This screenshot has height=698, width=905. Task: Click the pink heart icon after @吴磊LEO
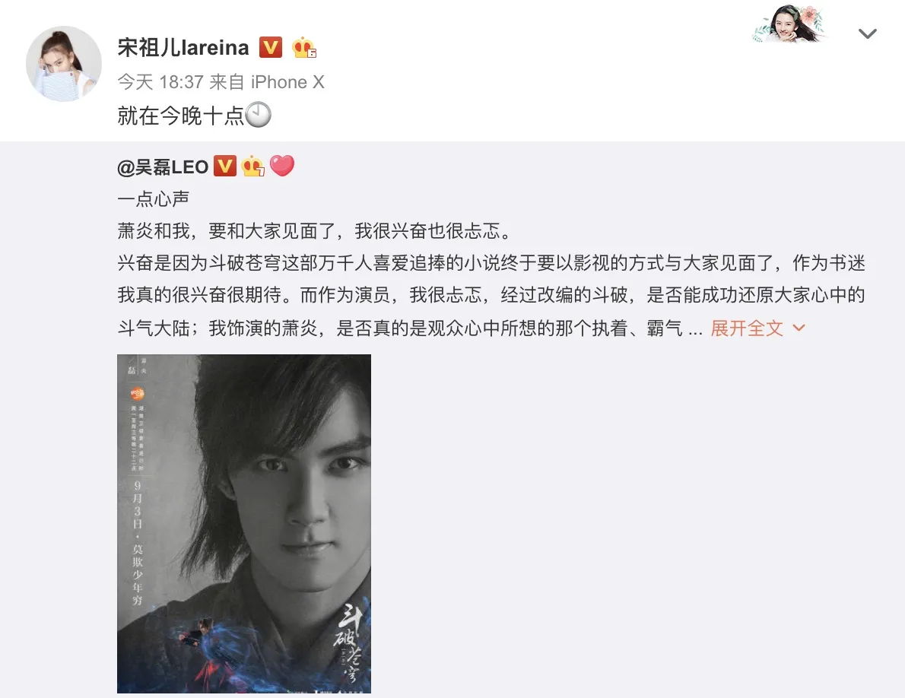[282, 166]
